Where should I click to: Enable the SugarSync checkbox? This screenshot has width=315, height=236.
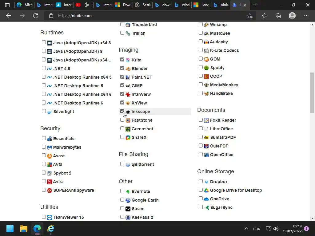click(x=201, y=207)
